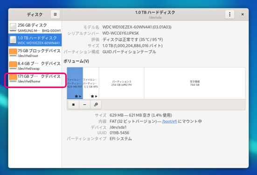Unmount the selected partition with stop button
This screenshot has width=257, height=175.
pos(73,105)
